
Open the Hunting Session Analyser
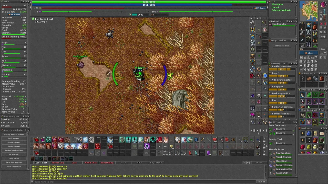[14, 134]
